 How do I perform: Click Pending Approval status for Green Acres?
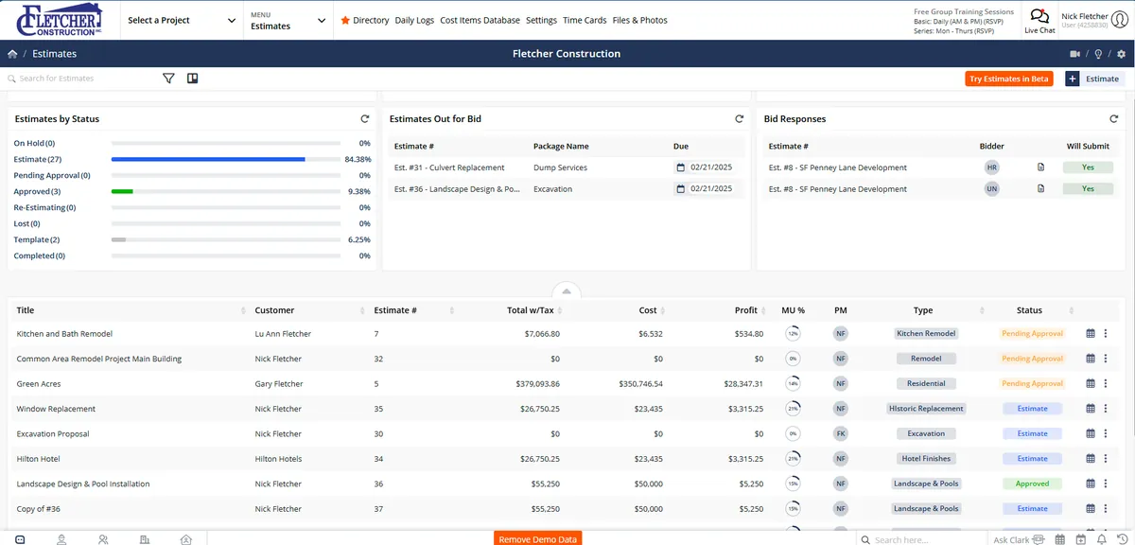pos(1032,383)
